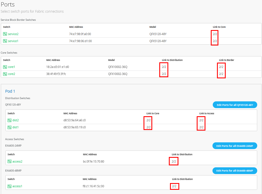Select dist1 Link to Core 2/2
Screen dimensions: 262x194
[x=148, y=127]
